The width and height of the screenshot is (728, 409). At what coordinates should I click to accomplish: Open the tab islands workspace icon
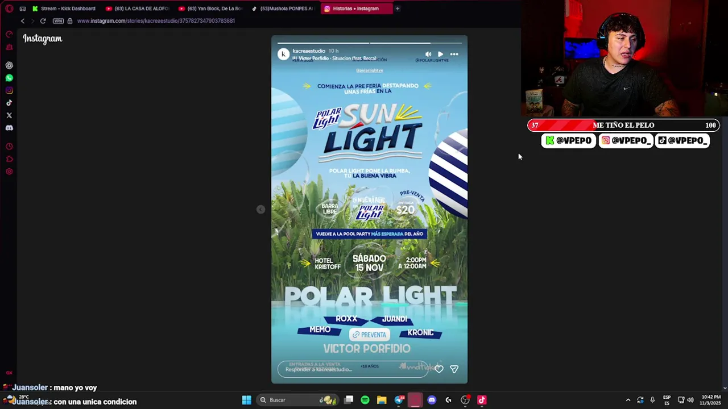(x=23, y=9)
